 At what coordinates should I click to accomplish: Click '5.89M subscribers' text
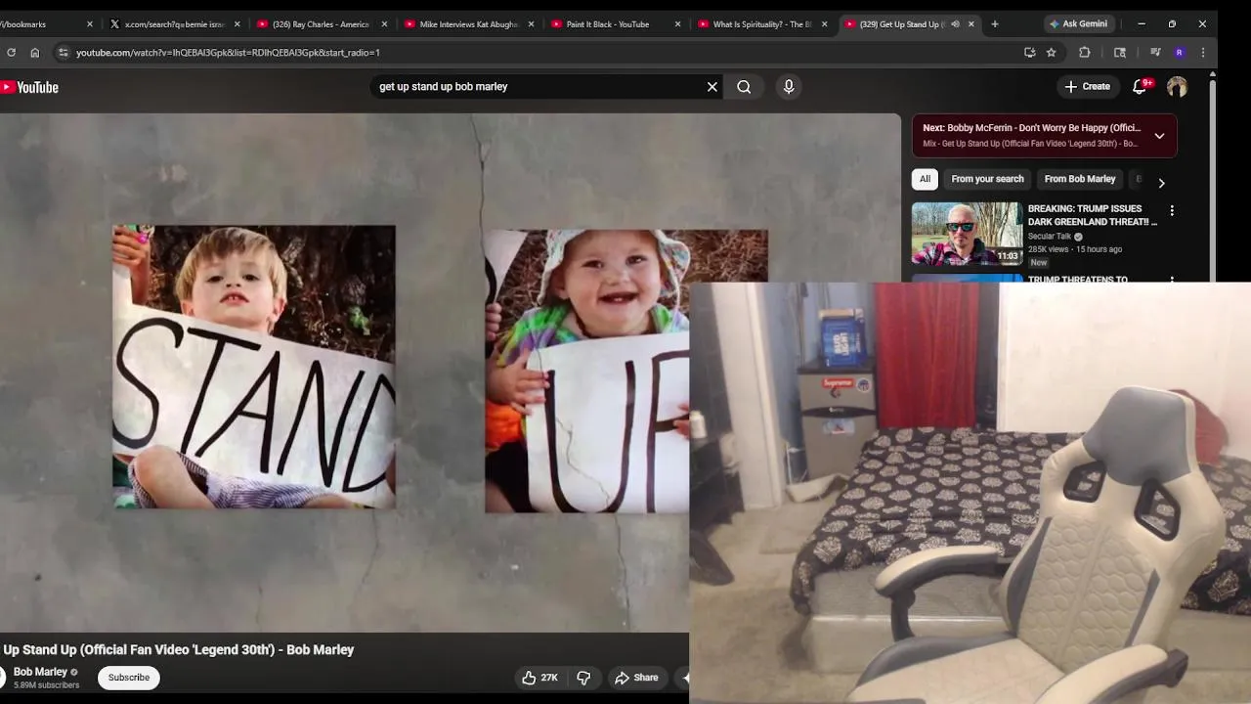46,685
